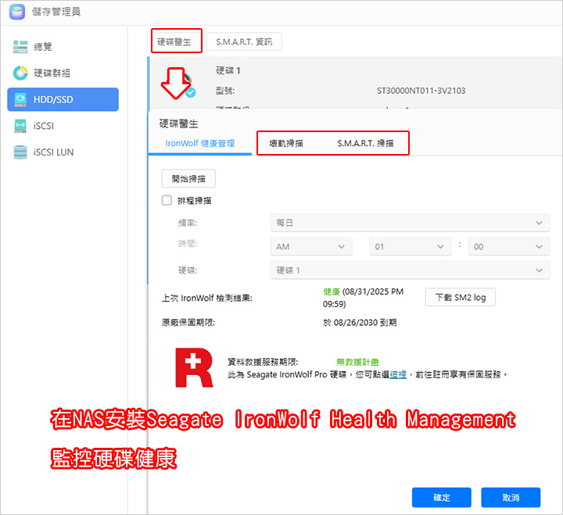Switch to 壞軌掃描 tab
Viewport: 563px width, 515px height.
(x=286, y=144)
